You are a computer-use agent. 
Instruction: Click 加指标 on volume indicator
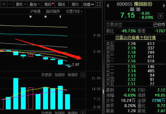(x=60, y=75)
